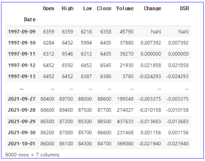Image resolution: width=205 pixels, height=161 pixels.
Task: Select Change value 0.007392
Action: (x=151, y=43)
